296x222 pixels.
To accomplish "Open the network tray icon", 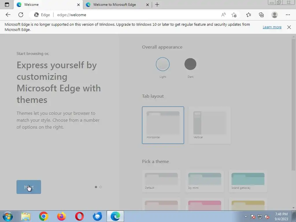I will (x=260, y=217).
